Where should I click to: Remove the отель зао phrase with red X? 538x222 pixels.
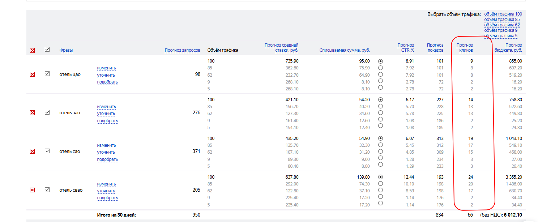(32, 113)
